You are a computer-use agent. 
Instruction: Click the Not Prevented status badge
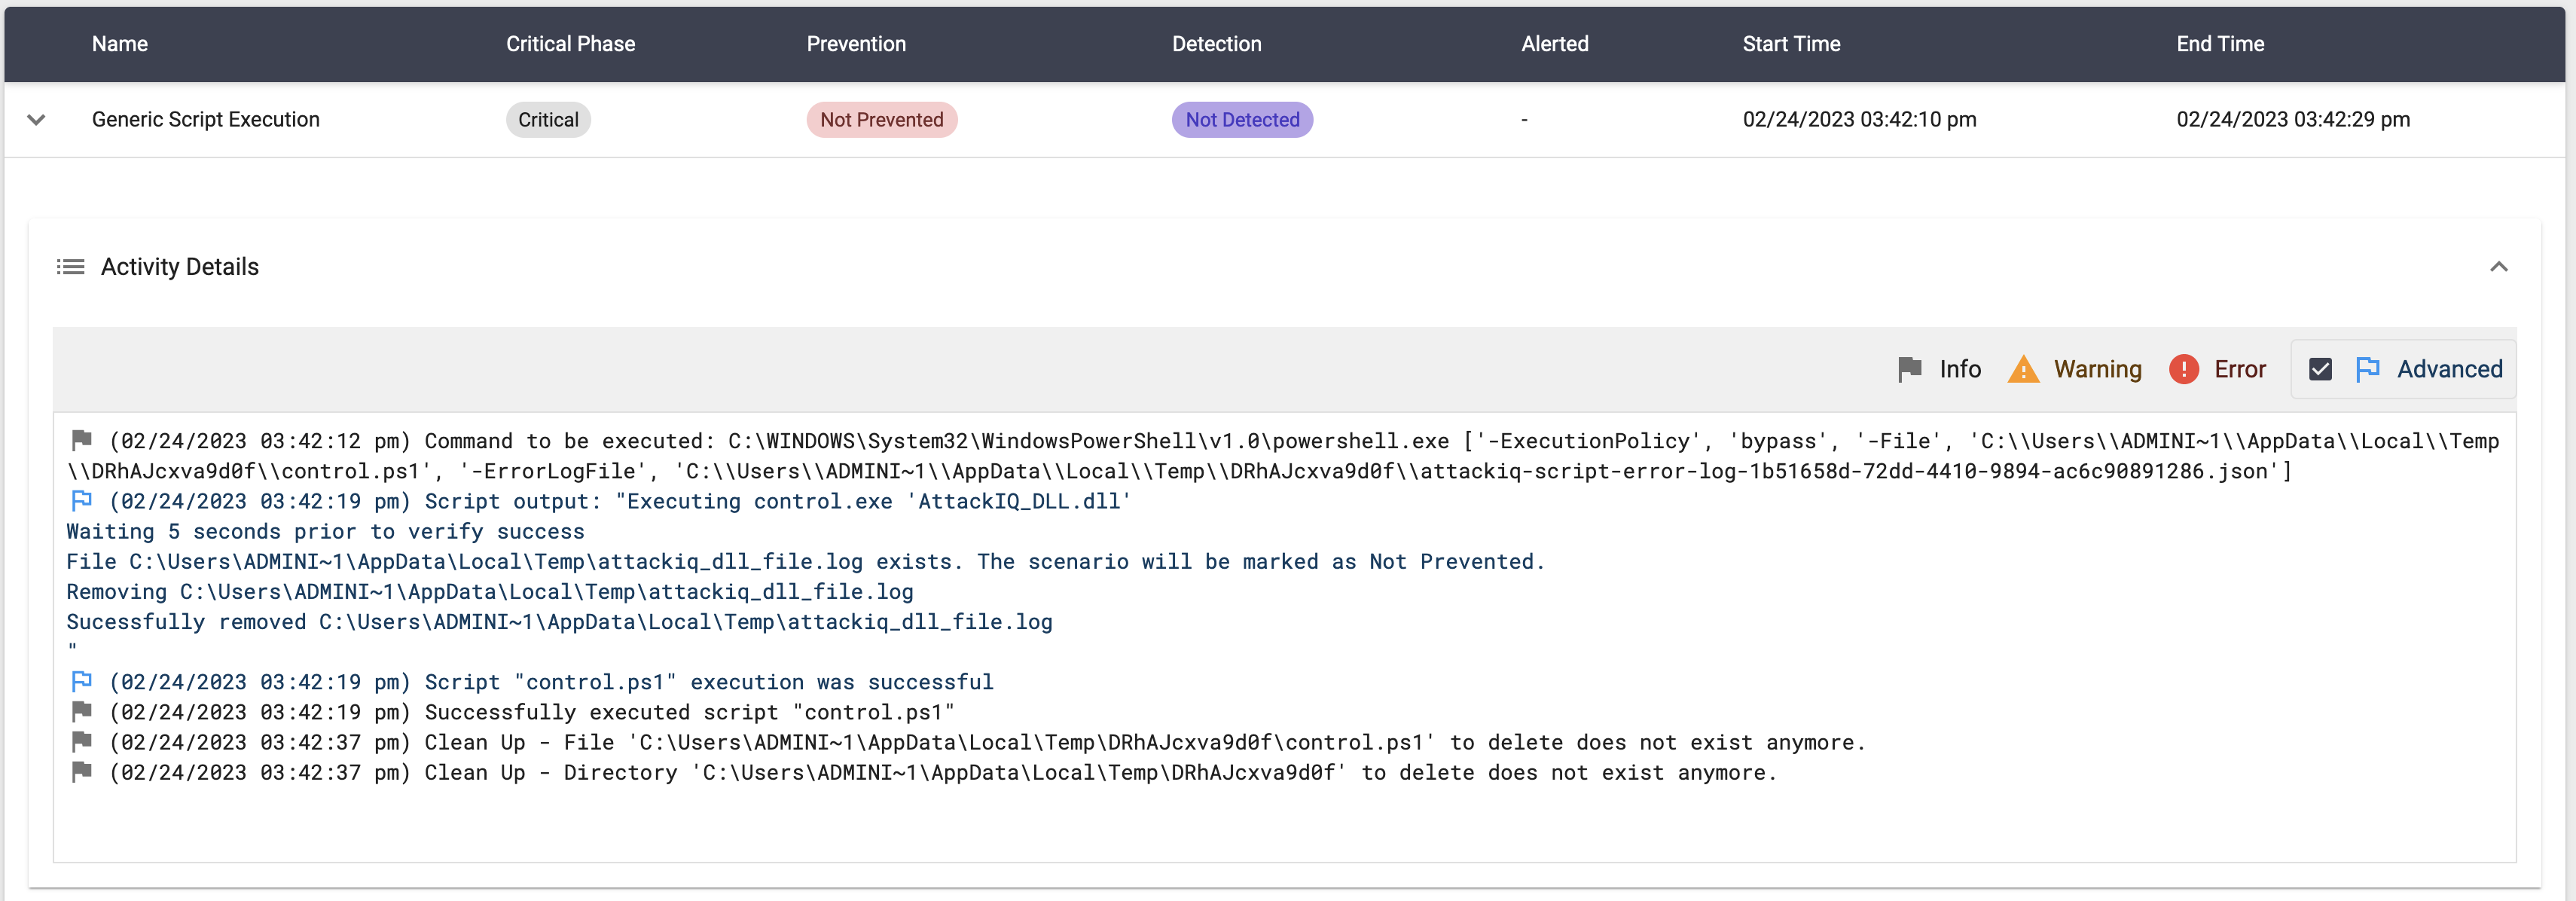point(881,120)
